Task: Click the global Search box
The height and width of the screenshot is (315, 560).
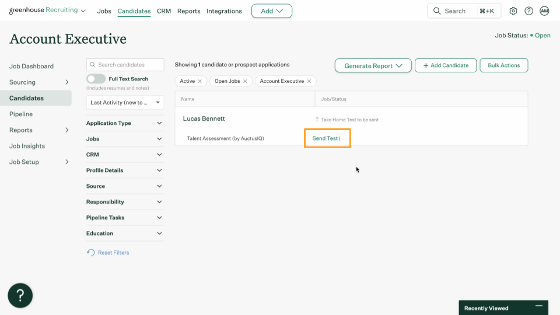Action: pyautogui.click(x=464, y=11)
